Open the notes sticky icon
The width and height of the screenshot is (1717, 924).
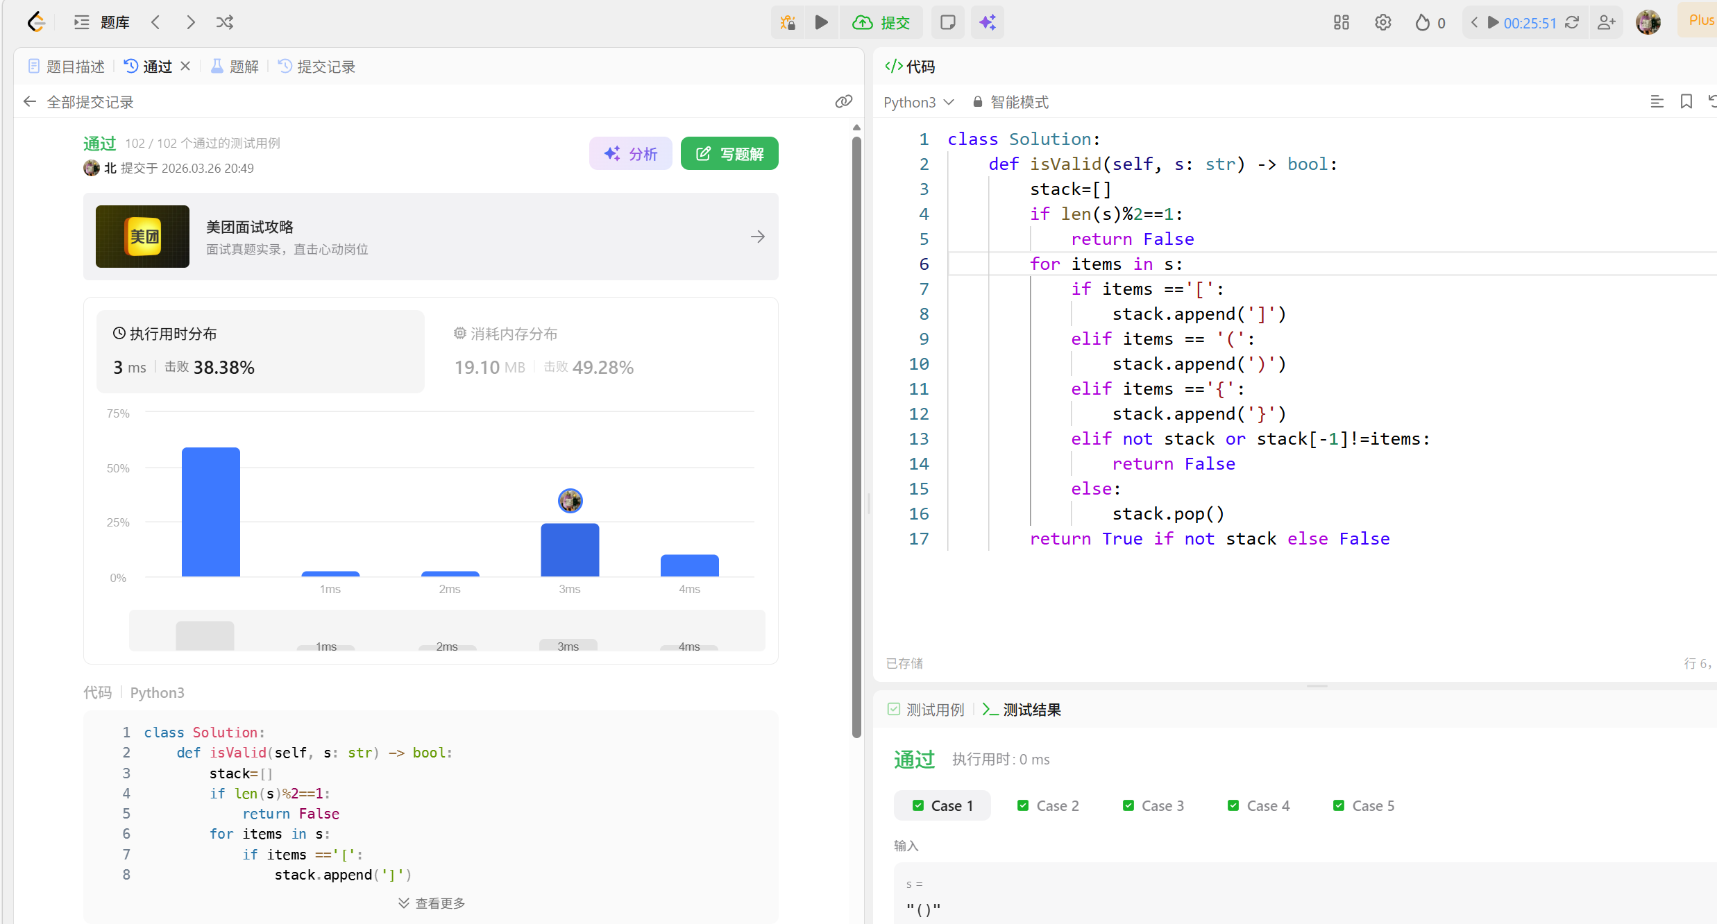pos(947,23)
